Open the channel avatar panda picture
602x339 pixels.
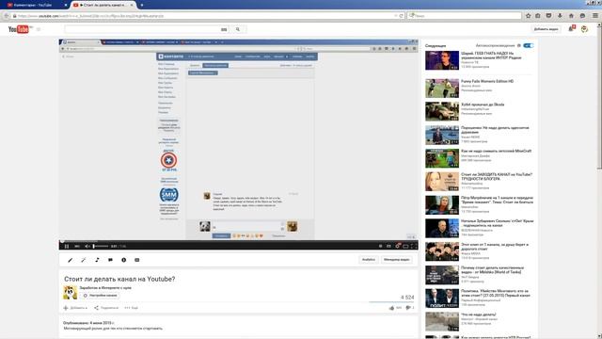[x=70, y=293]
